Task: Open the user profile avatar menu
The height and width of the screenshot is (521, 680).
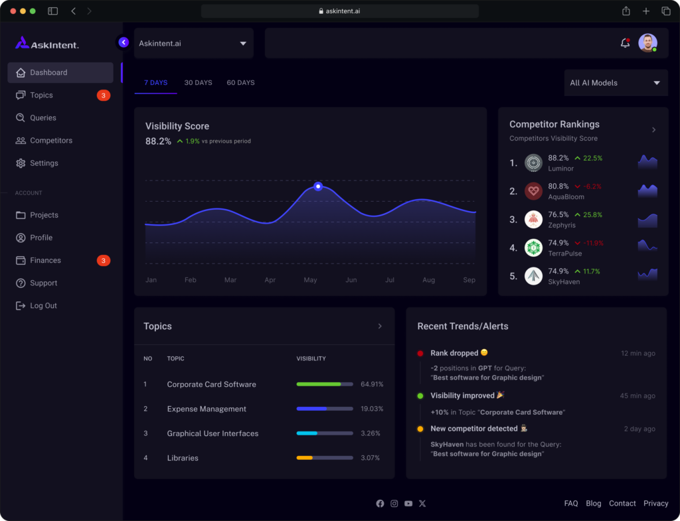Action: tap(647, 43)
